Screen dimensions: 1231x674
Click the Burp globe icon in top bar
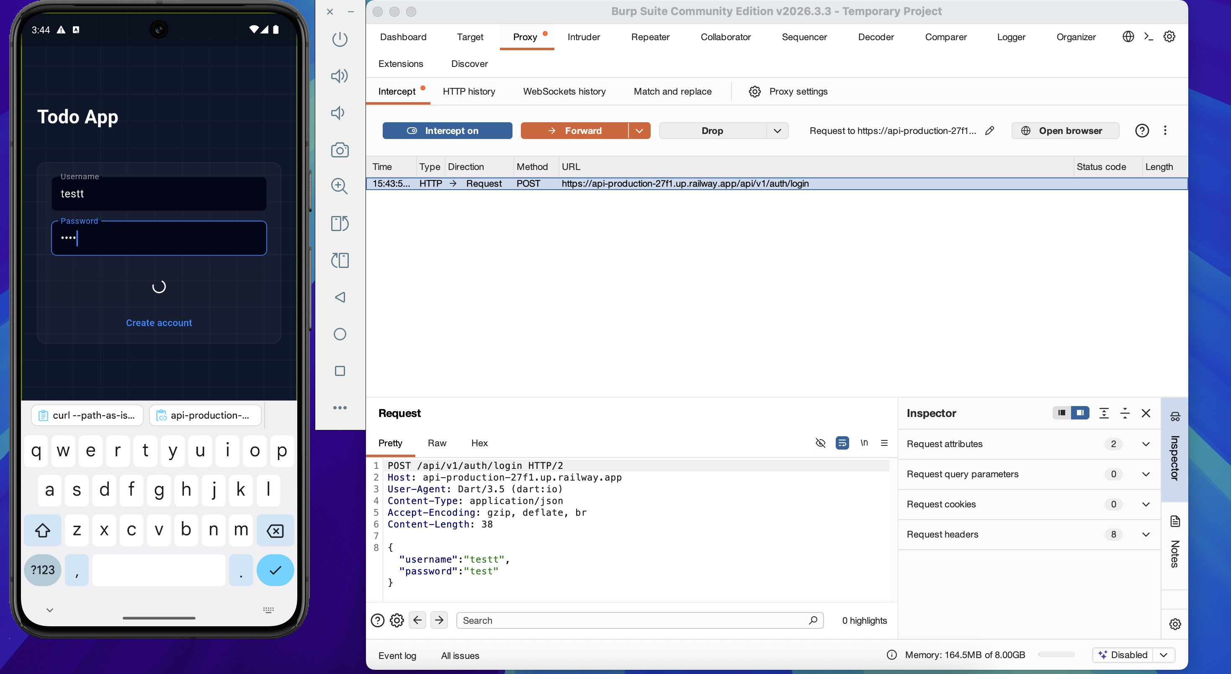(1128, 37)
